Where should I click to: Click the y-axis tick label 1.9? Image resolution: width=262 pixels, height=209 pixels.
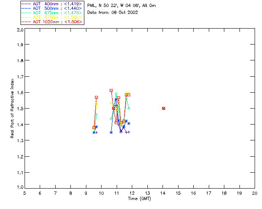pyautogui.click(x=20, y=44)
